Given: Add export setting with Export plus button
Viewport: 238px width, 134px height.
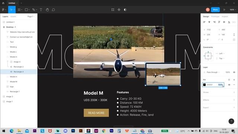Looking at the screenshot, I should 234,108.
